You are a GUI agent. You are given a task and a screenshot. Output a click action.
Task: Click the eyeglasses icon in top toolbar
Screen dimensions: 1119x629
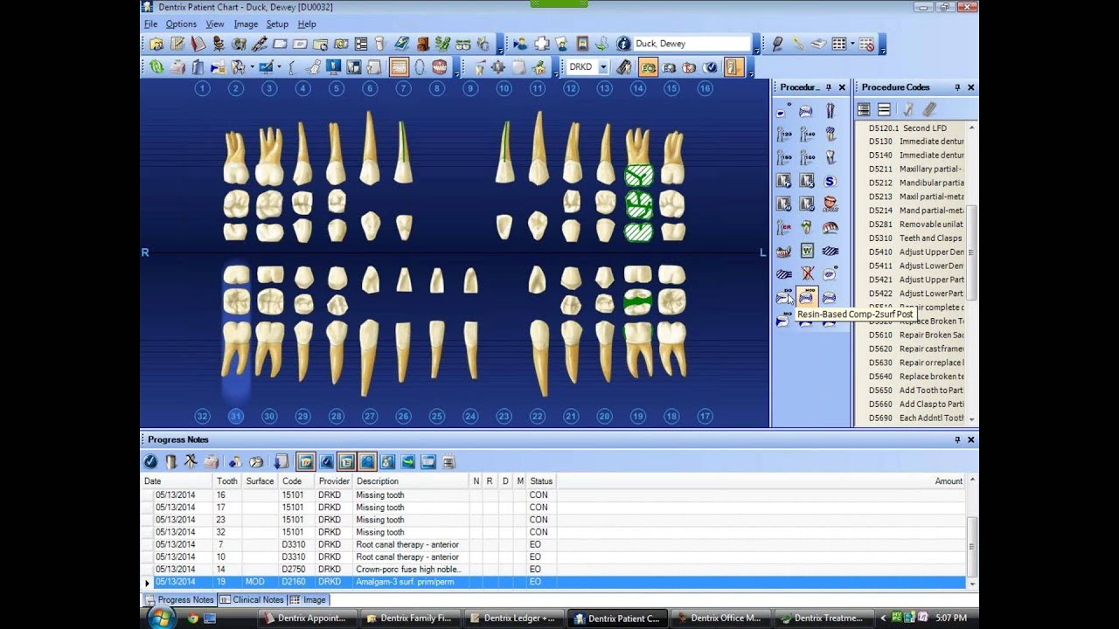point(463,44)
